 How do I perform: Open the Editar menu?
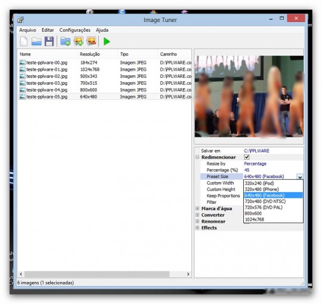[x=48, y=30]
